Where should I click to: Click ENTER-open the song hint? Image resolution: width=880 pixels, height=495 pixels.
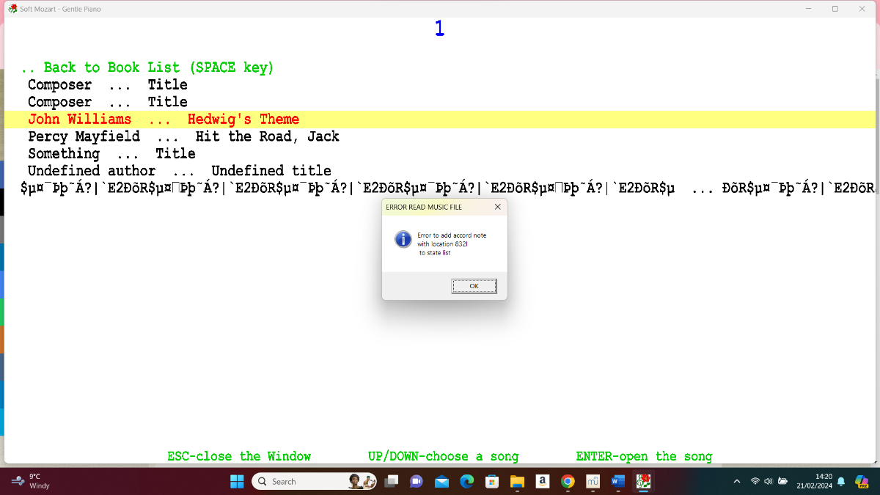tap(644, 456)
